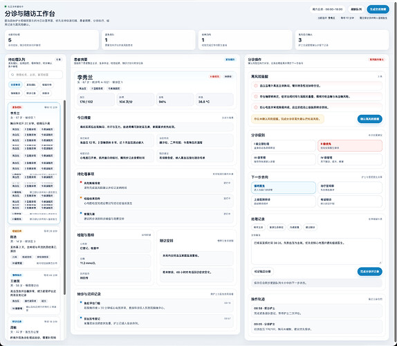Insert the first quick phrase chip under 处理记录
This screenshot has height=346, width=397.
pos(258,227)
